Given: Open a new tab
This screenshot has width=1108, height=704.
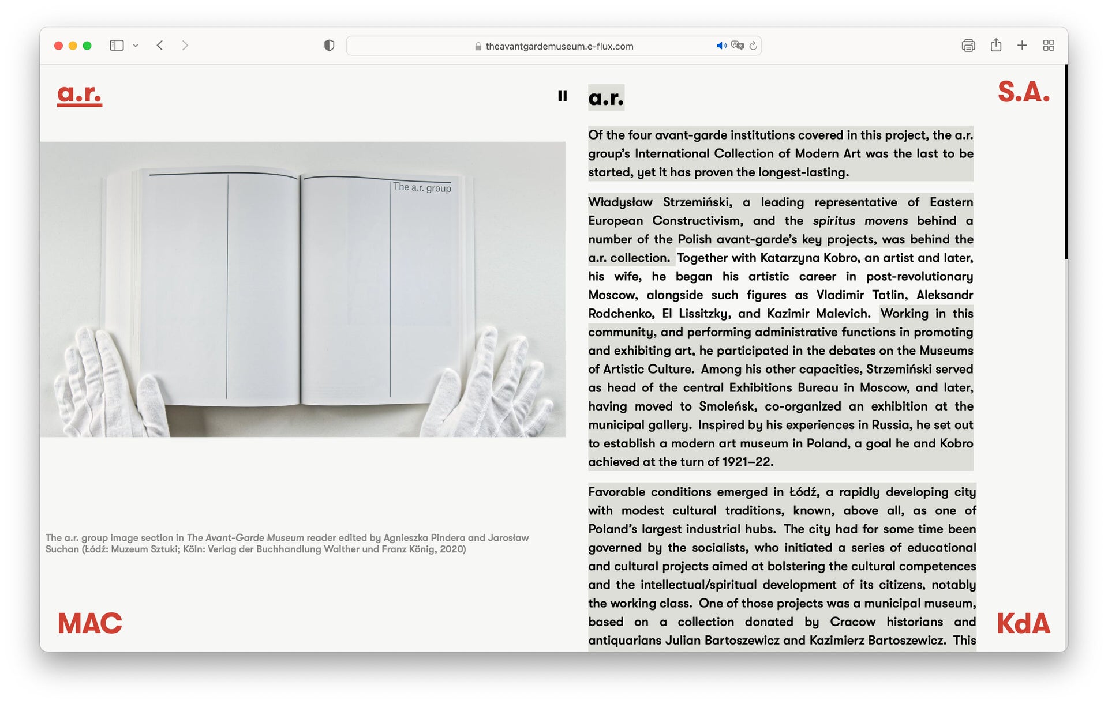Looking at the screenshot, I should pyautogui.click(x=1022, y=46).
